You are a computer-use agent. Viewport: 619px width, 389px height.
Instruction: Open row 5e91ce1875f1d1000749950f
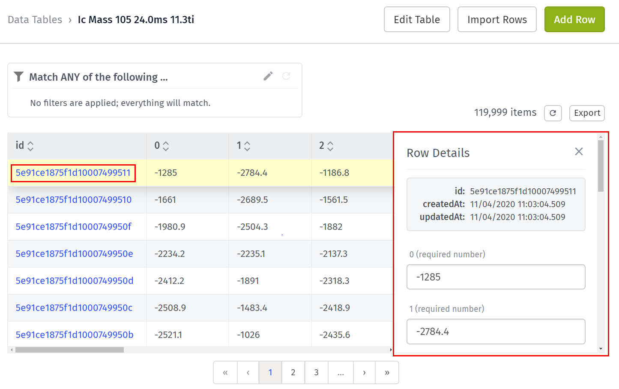pos(74,227)
